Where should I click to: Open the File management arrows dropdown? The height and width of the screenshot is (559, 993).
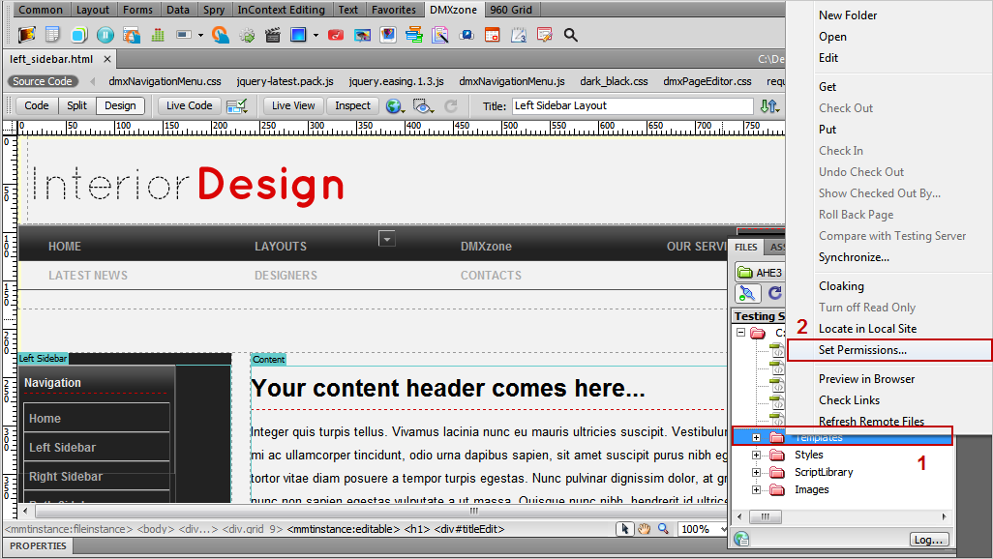[769, 105]
